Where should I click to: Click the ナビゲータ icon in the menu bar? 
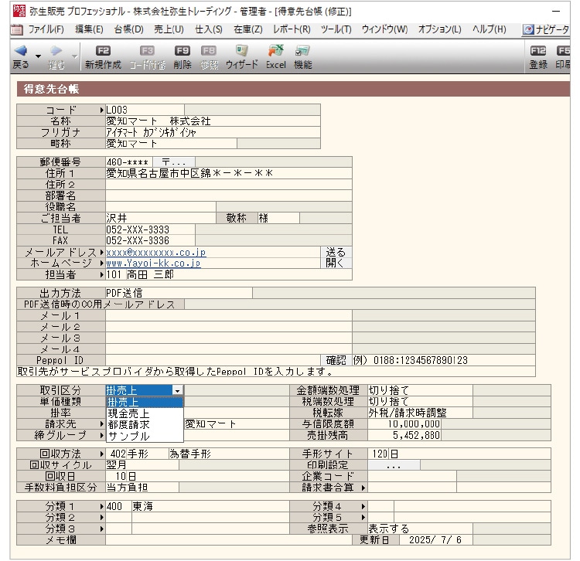(x=528, y=29)
